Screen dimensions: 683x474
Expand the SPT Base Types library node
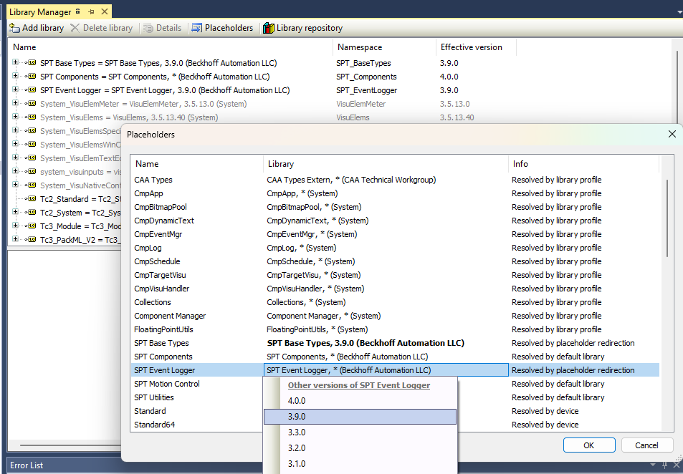15,63
